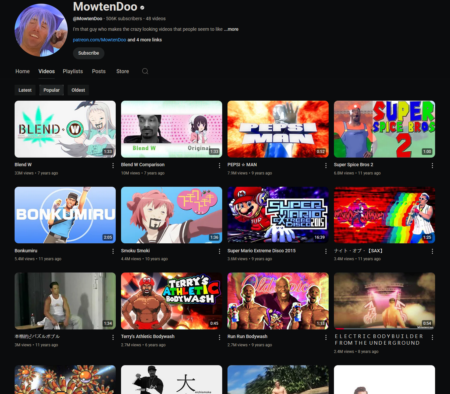Open the options menu for Blend W Comparison

[220, 165]
